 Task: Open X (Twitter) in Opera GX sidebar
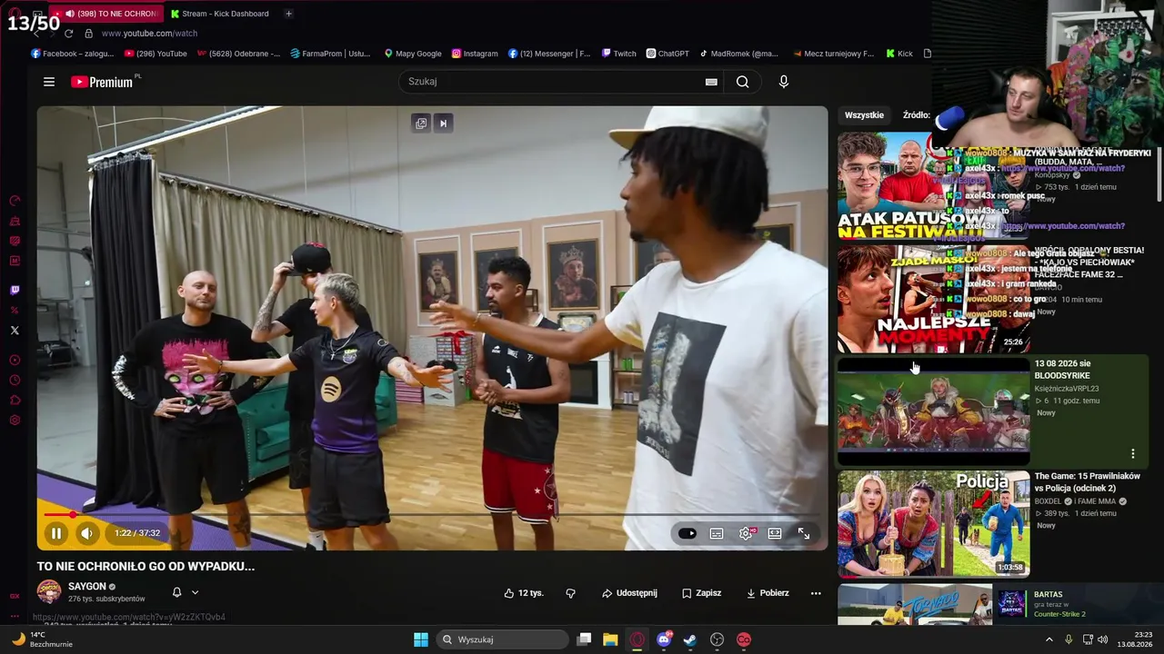coord(15,331)
